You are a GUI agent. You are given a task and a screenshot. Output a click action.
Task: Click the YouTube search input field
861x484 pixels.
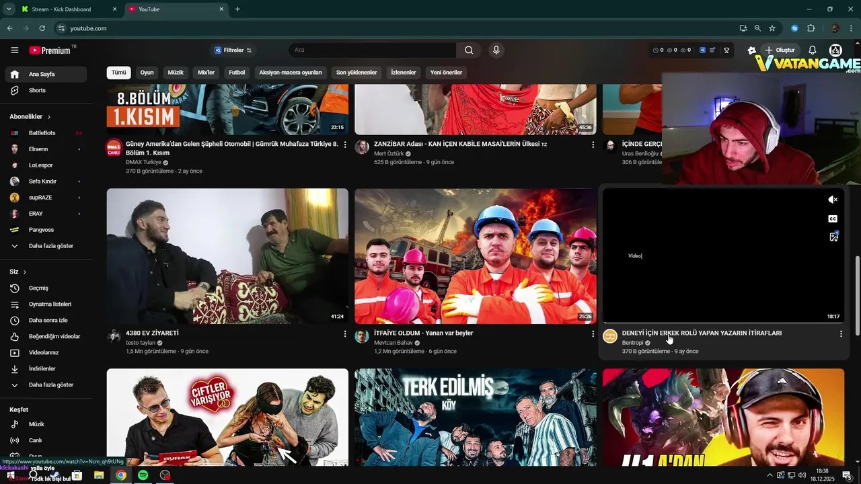coord(373,50)
